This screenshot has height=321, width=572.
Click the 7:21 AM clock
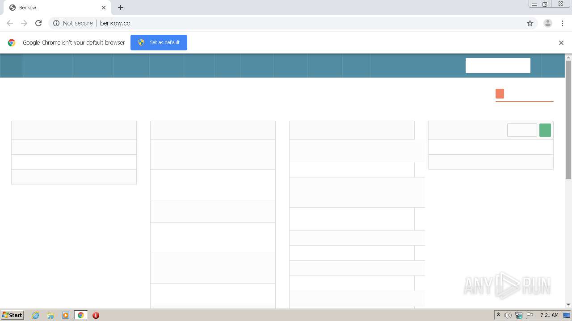point(549,315)
